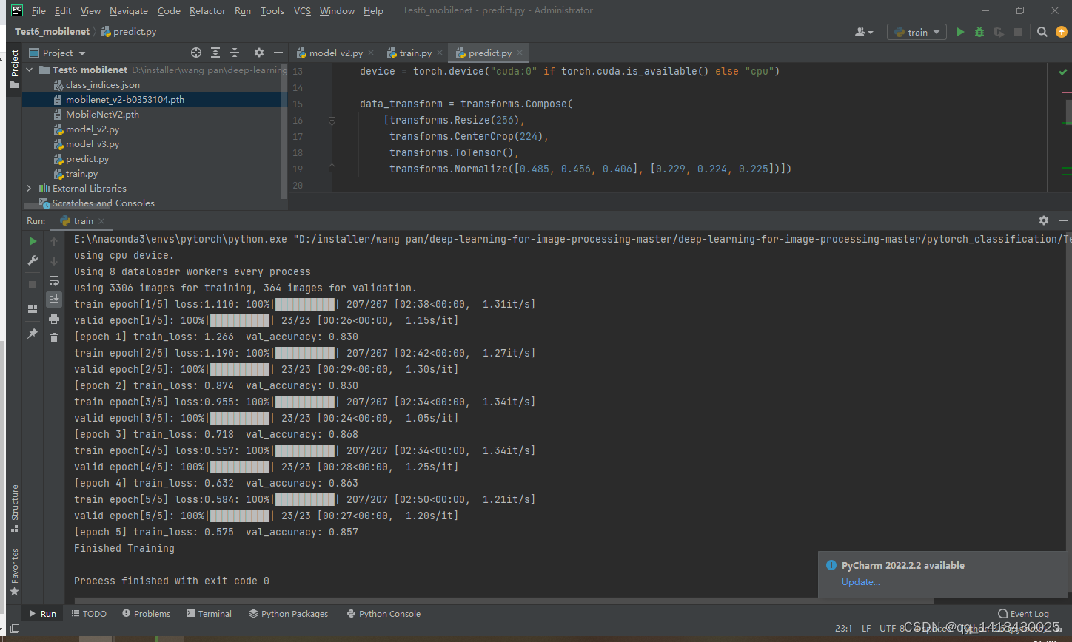1072x642 pixels.
Task: Click Test6_mobilenet breadcrumb in navigation bar
Action: tap(52, 32)
